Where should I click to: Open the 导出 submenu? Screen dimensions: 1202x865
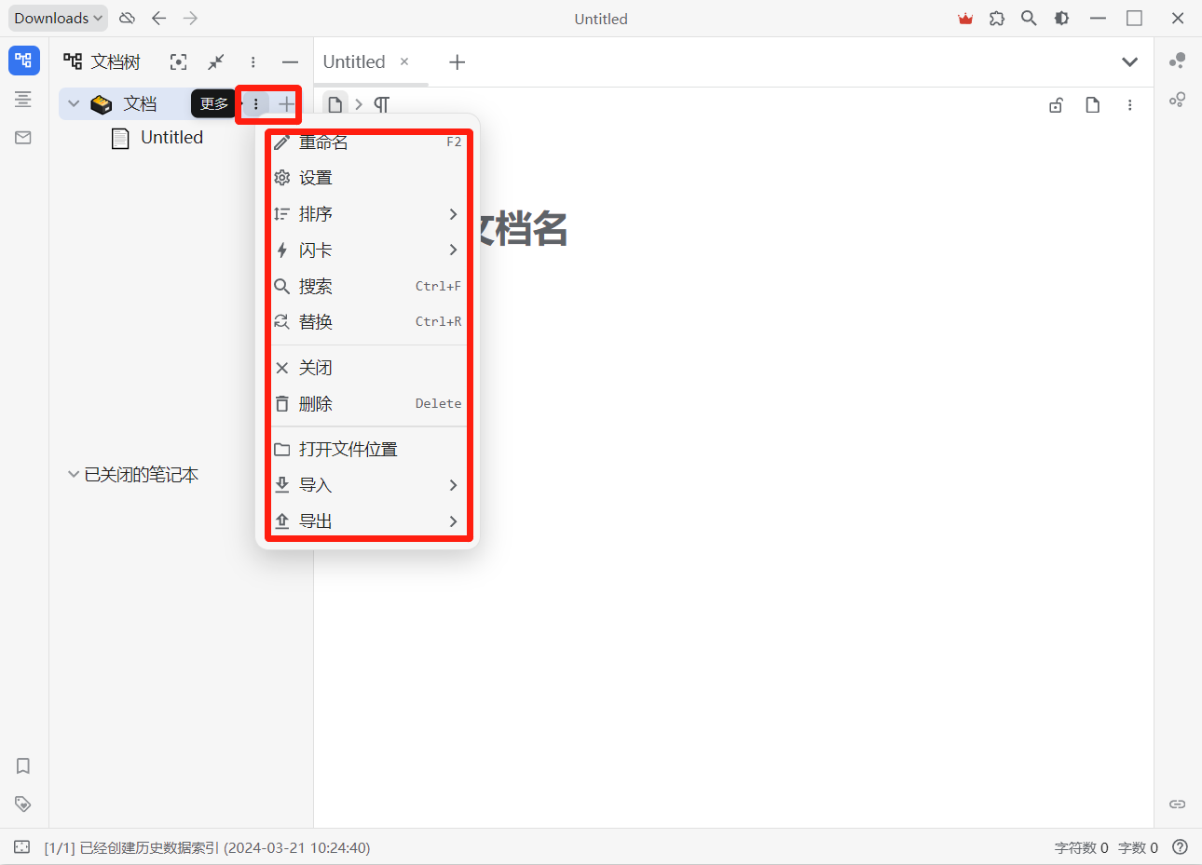click(370, 521)
